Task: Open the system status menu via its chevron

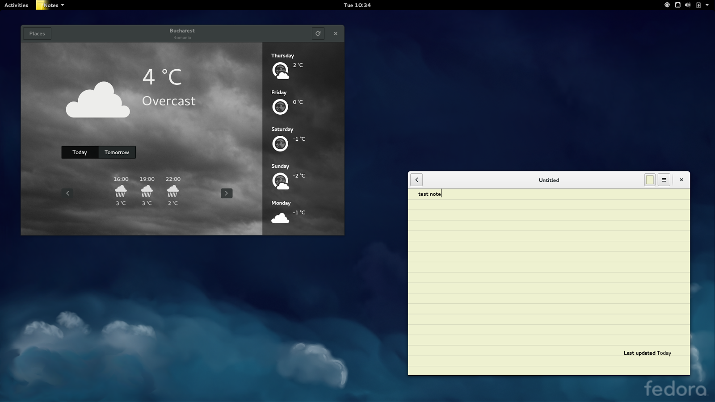Action: (x=708, y=5)
